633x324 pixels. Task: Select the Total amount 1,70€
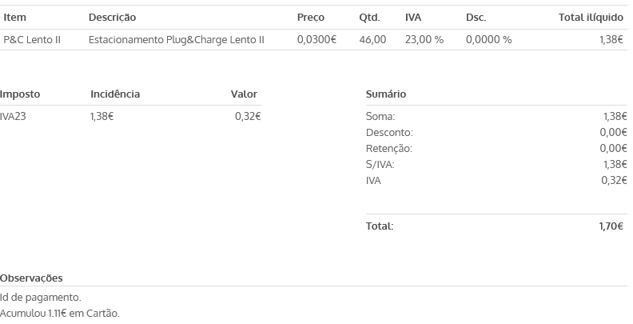611,226
